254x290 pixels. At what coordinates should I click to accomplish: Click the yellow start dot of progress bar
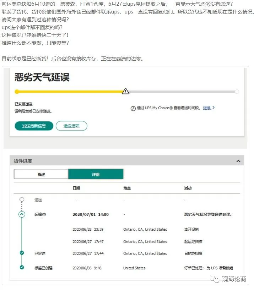click(x=17, y=92)
